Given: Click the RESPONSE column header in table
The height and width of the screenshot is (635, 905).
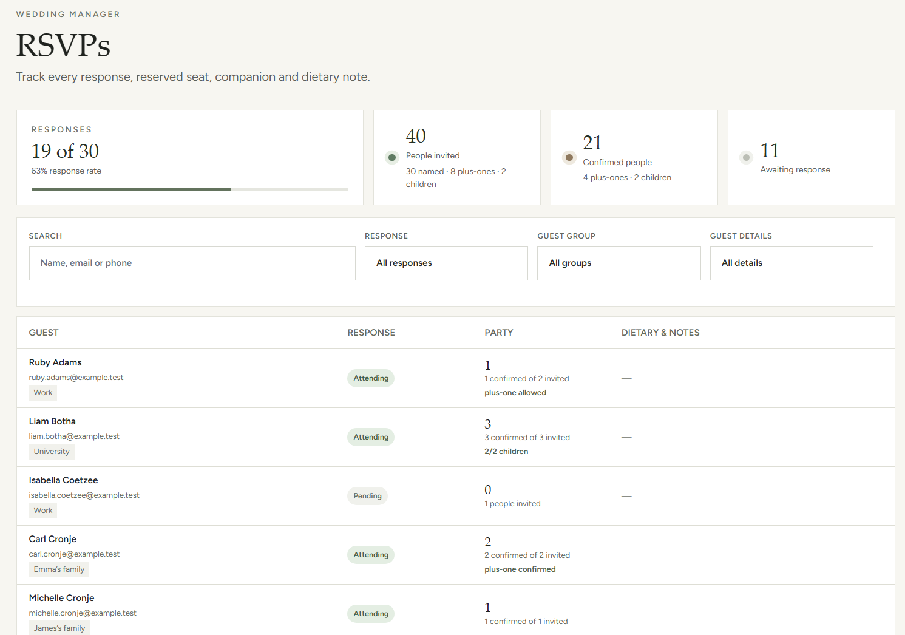Looking at the screenshot, I should pos(371,333).
